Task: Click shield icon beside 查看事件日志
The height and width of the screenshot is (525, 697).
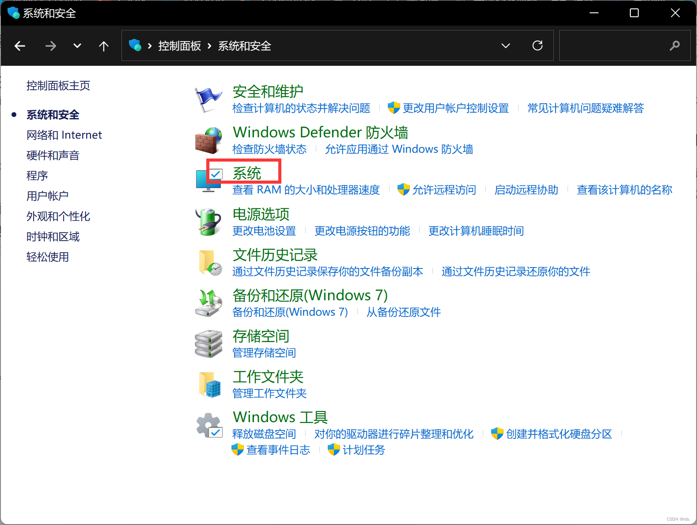Action: (x=238, y=449)
